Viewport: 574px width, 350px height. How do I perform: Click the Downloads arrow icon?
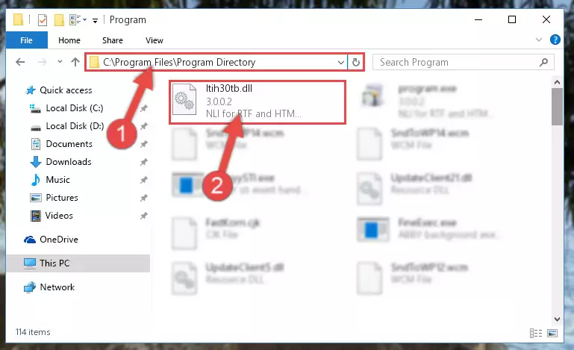coord(36,162)
